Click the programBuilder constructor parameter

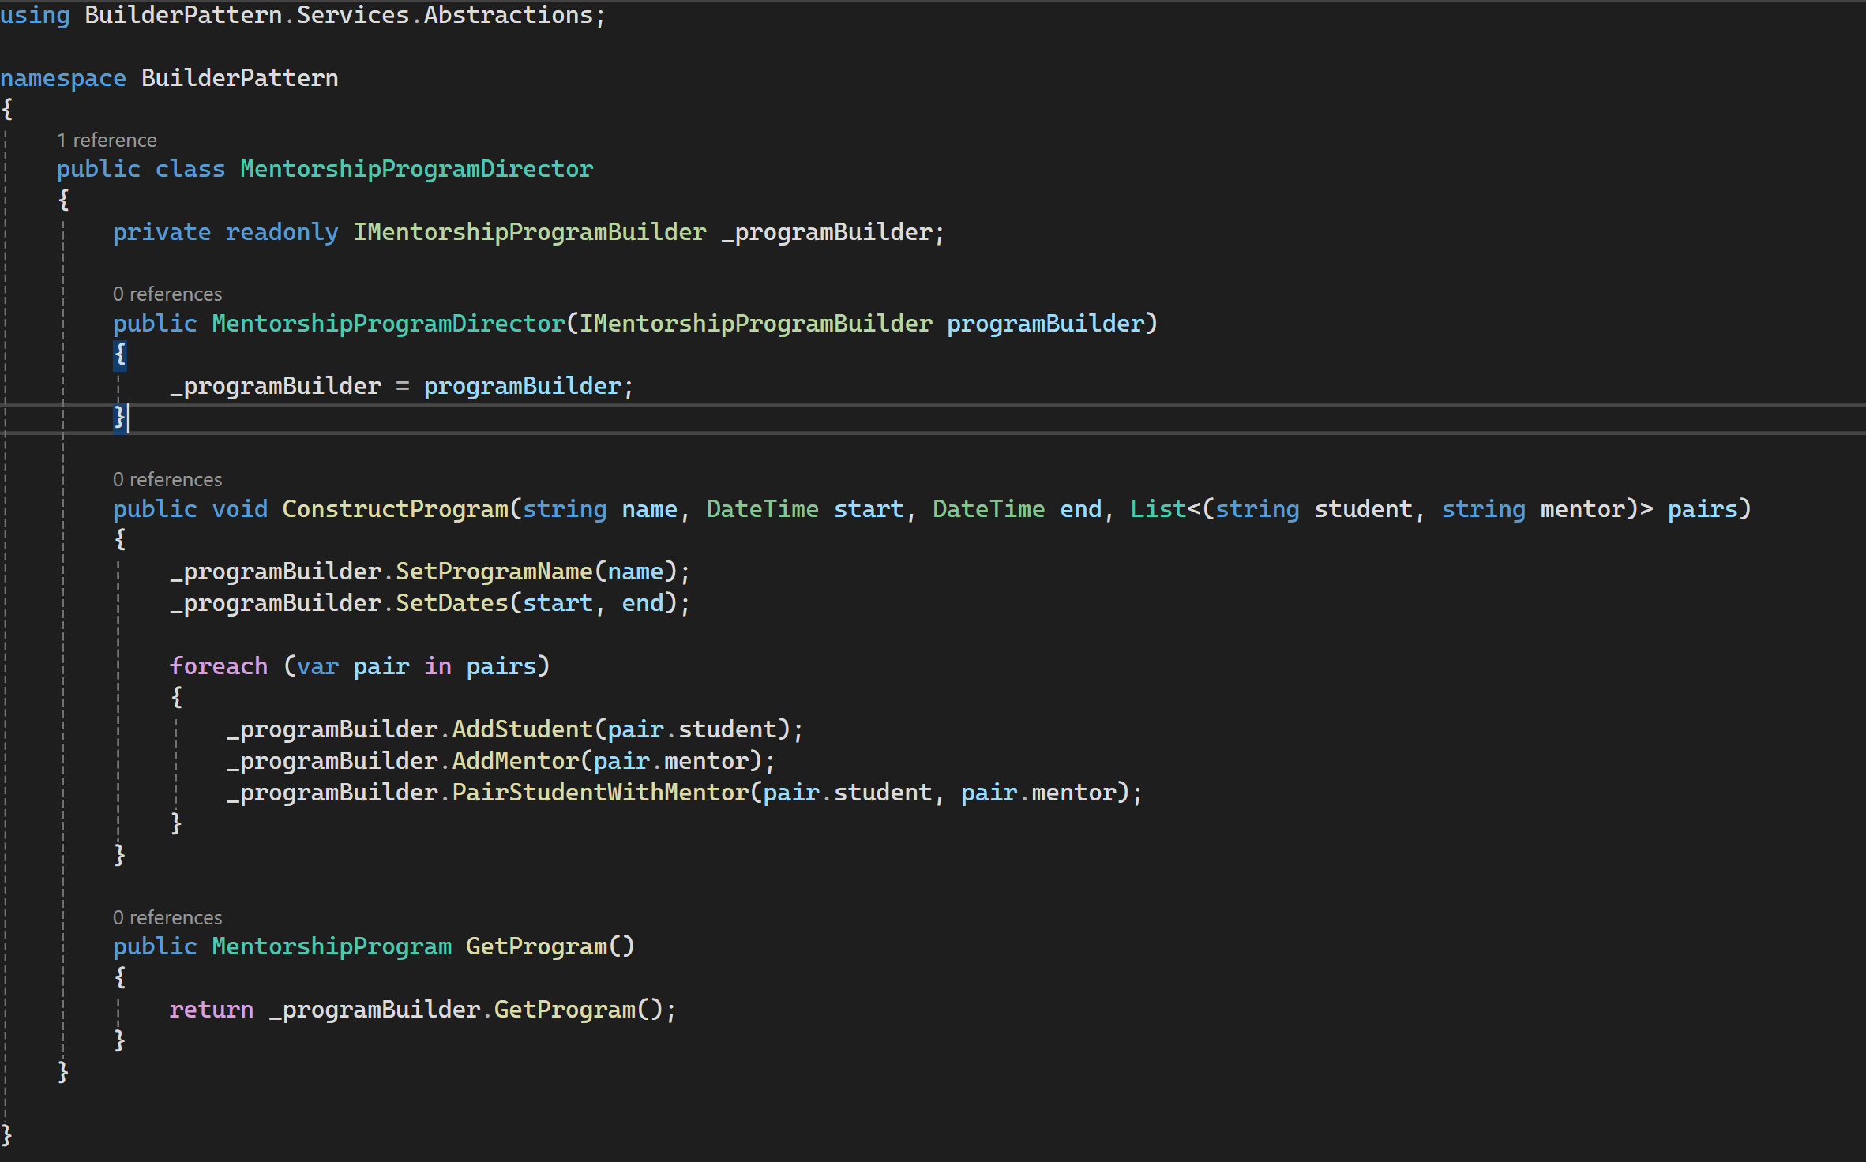point(1045,324)
